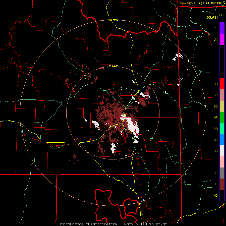
Task: Select the GR pink-brown legend swatch
Action: coord(222,95)
